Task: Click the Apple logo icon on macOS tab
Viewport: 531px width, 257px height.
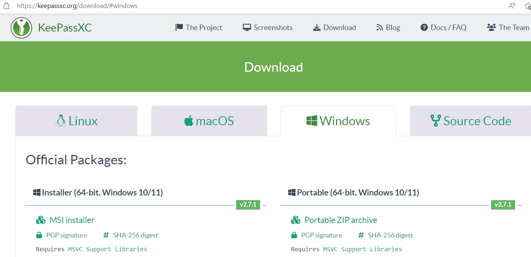Action: (x=189, y=121)
